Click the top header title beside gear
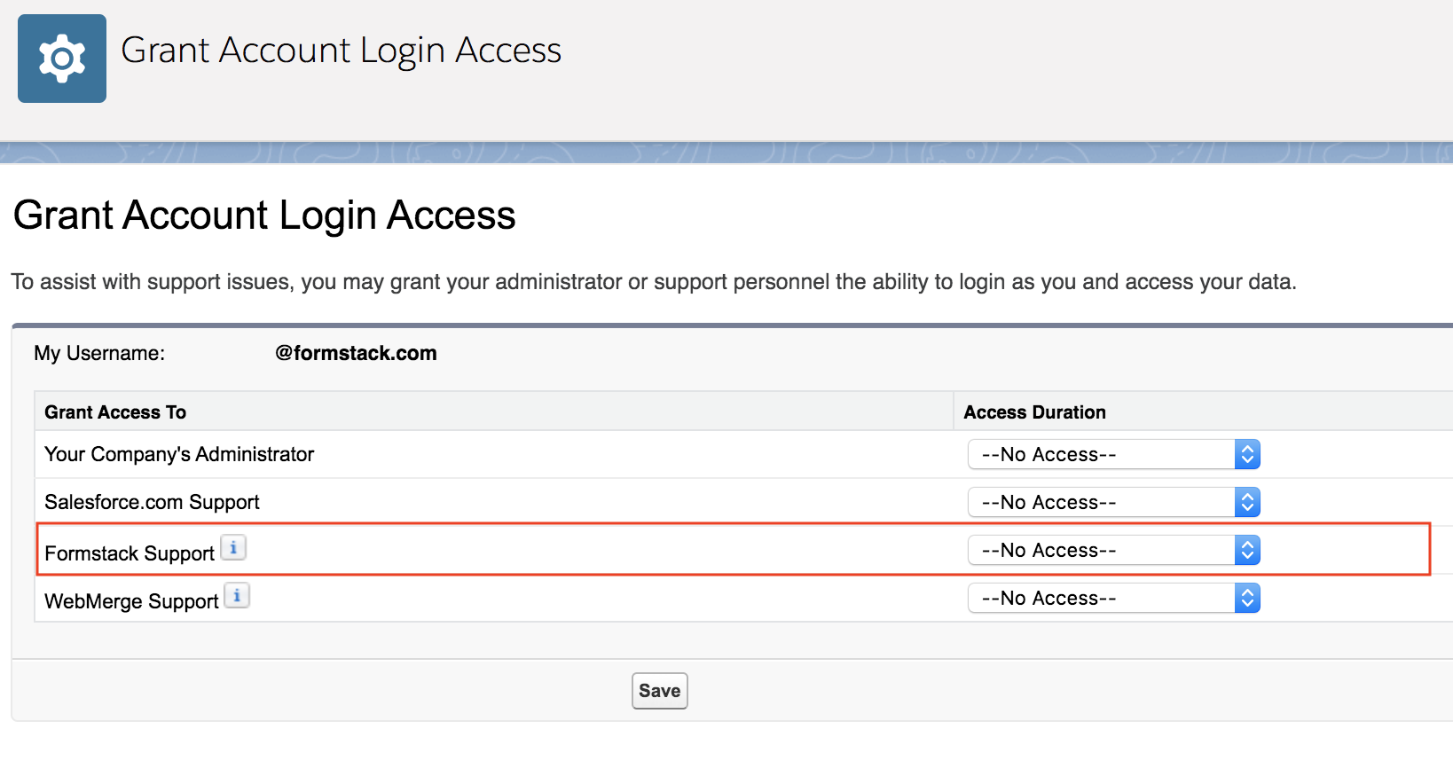 341,51
